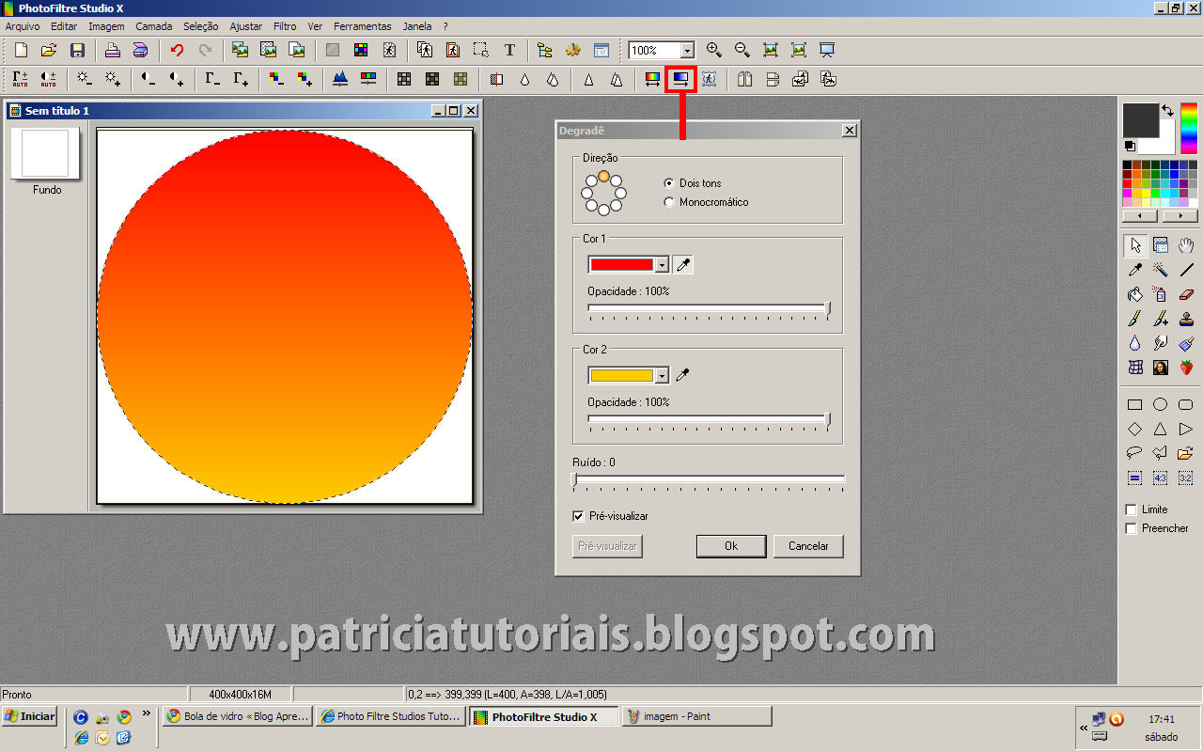The width and height of the screenshot is (1203, 752).
Task: Click the Cor 1 opacity slider handle
Action: [827, 308]
